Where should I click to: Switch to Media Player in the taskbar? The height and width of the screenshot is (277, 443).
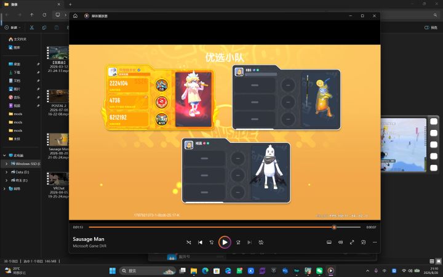330,270
